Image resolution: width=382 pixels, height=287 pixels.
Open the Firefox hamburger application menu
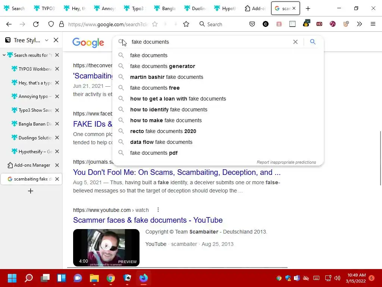[x=373, y=24]
